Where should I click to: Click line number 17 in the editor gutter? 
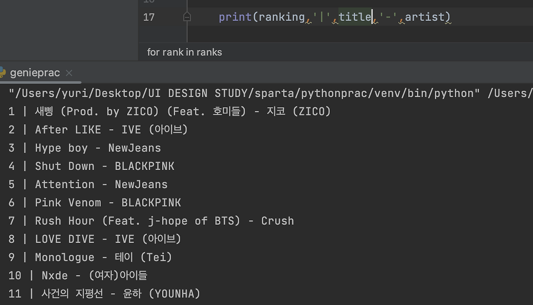tap(149, 17)
